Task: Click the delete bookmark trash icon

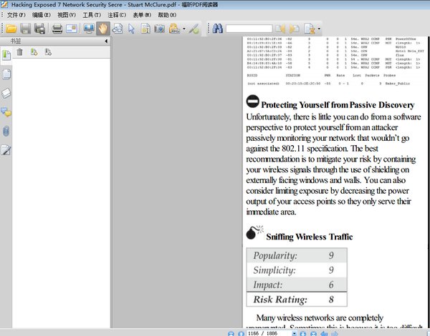Action: pos(20,52)
